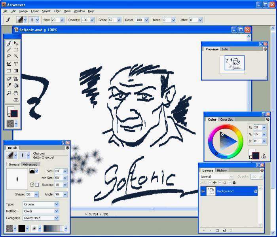Click gradient swatch at Brush panel bottom
277x237 pixels.
pos(53,228)
